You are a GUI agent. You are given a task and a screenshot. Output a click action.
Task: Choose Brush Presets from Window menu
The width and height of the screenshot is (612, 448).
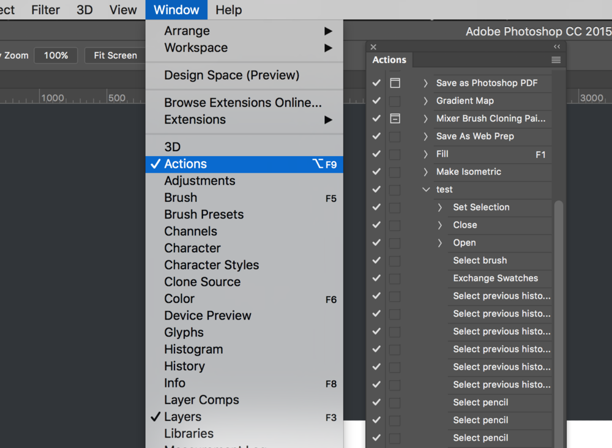click(x=204, y=215)
